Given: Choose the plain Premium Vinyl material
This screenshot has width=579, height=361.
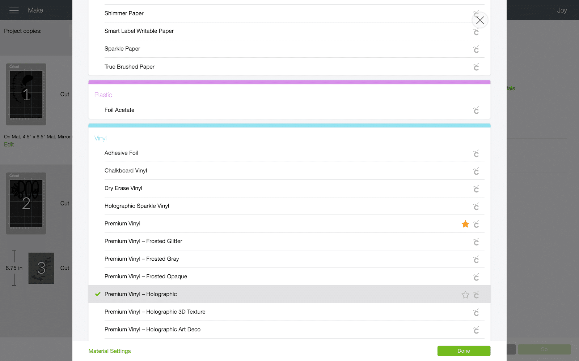Looking at the screenshot, I should click(289, 224).
